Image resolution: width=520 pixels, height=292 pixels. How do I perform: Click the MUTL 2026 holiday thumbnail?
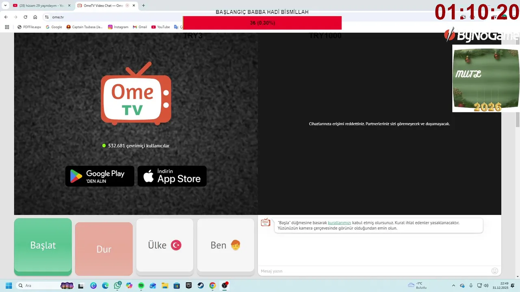click(486, 78)
